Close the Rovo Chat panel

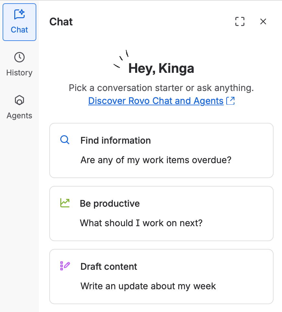[263, 22]
